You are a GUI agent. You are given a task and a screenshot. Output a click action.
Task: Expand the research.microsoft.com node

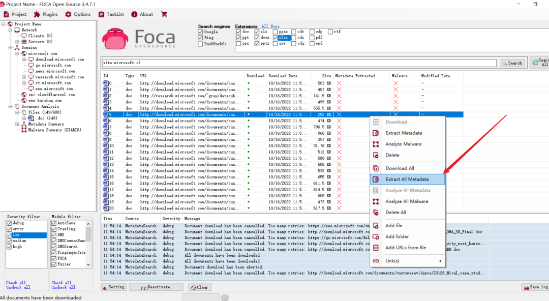[x=24, y=77]
